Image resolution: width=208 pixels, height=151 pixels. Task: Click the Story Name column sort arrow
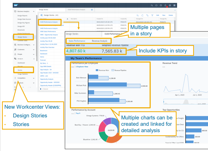click(67, 19)
